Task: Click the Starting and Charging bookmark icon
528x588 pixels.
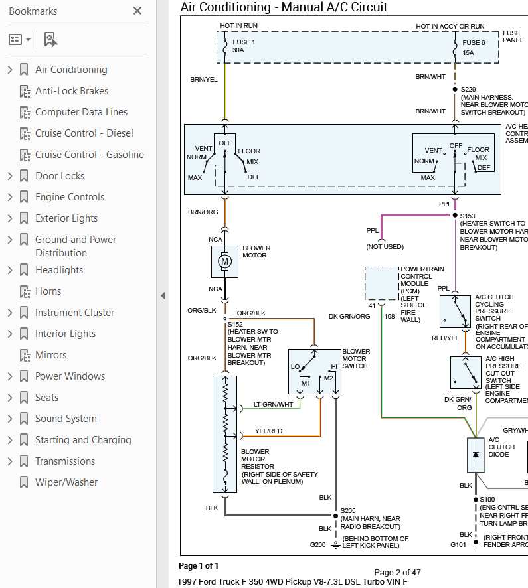Action: pos(24,440)
